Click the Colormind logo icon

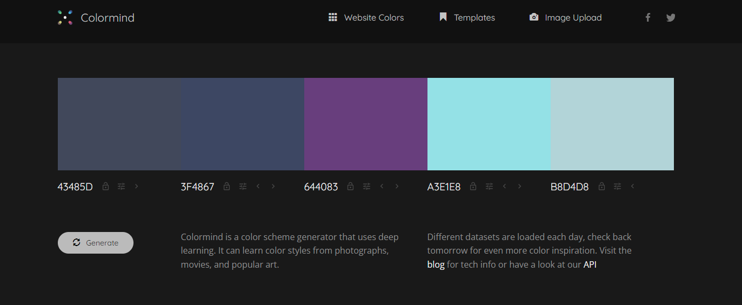click(x=65, y=18)
